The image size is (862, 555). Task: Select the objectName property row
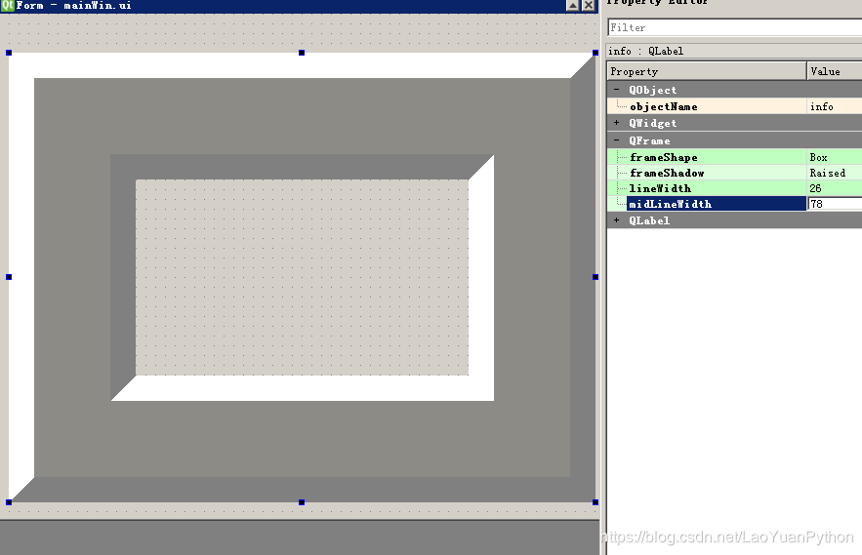pos(734,106)
